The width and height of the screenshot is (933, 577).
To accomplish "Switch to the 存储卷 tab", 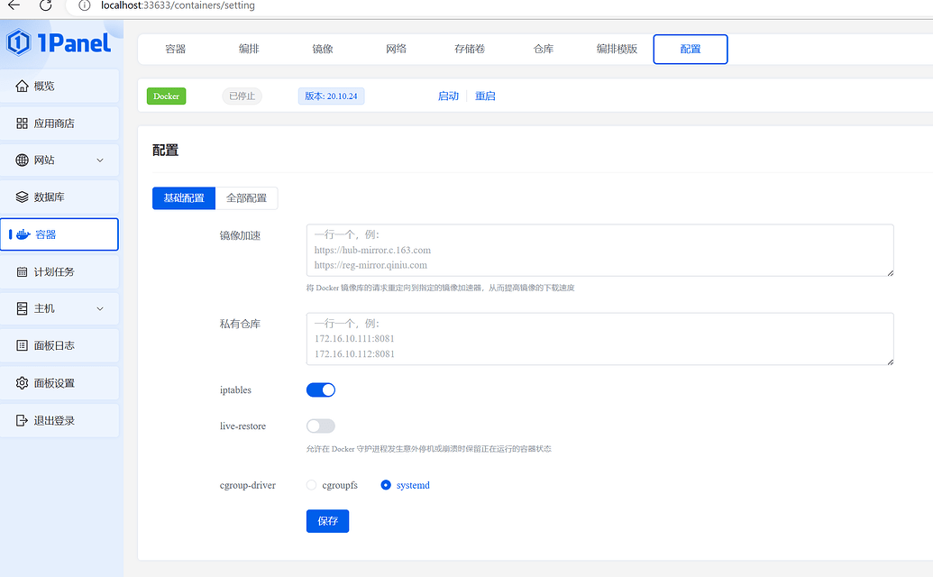I will [x=470, y=49].
